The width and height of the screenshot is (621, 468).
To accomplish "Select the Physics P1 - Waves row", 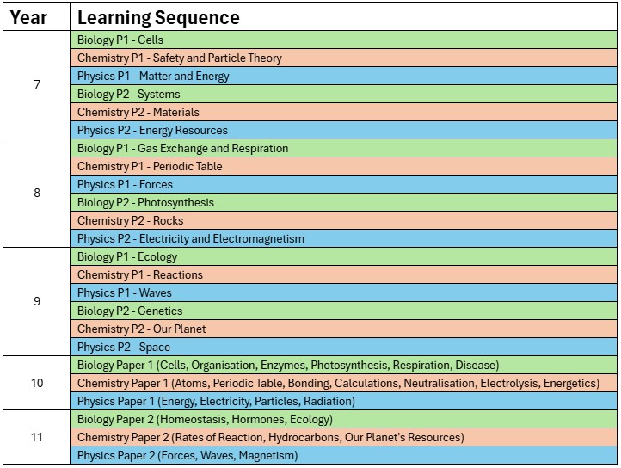I will [125, 292].
